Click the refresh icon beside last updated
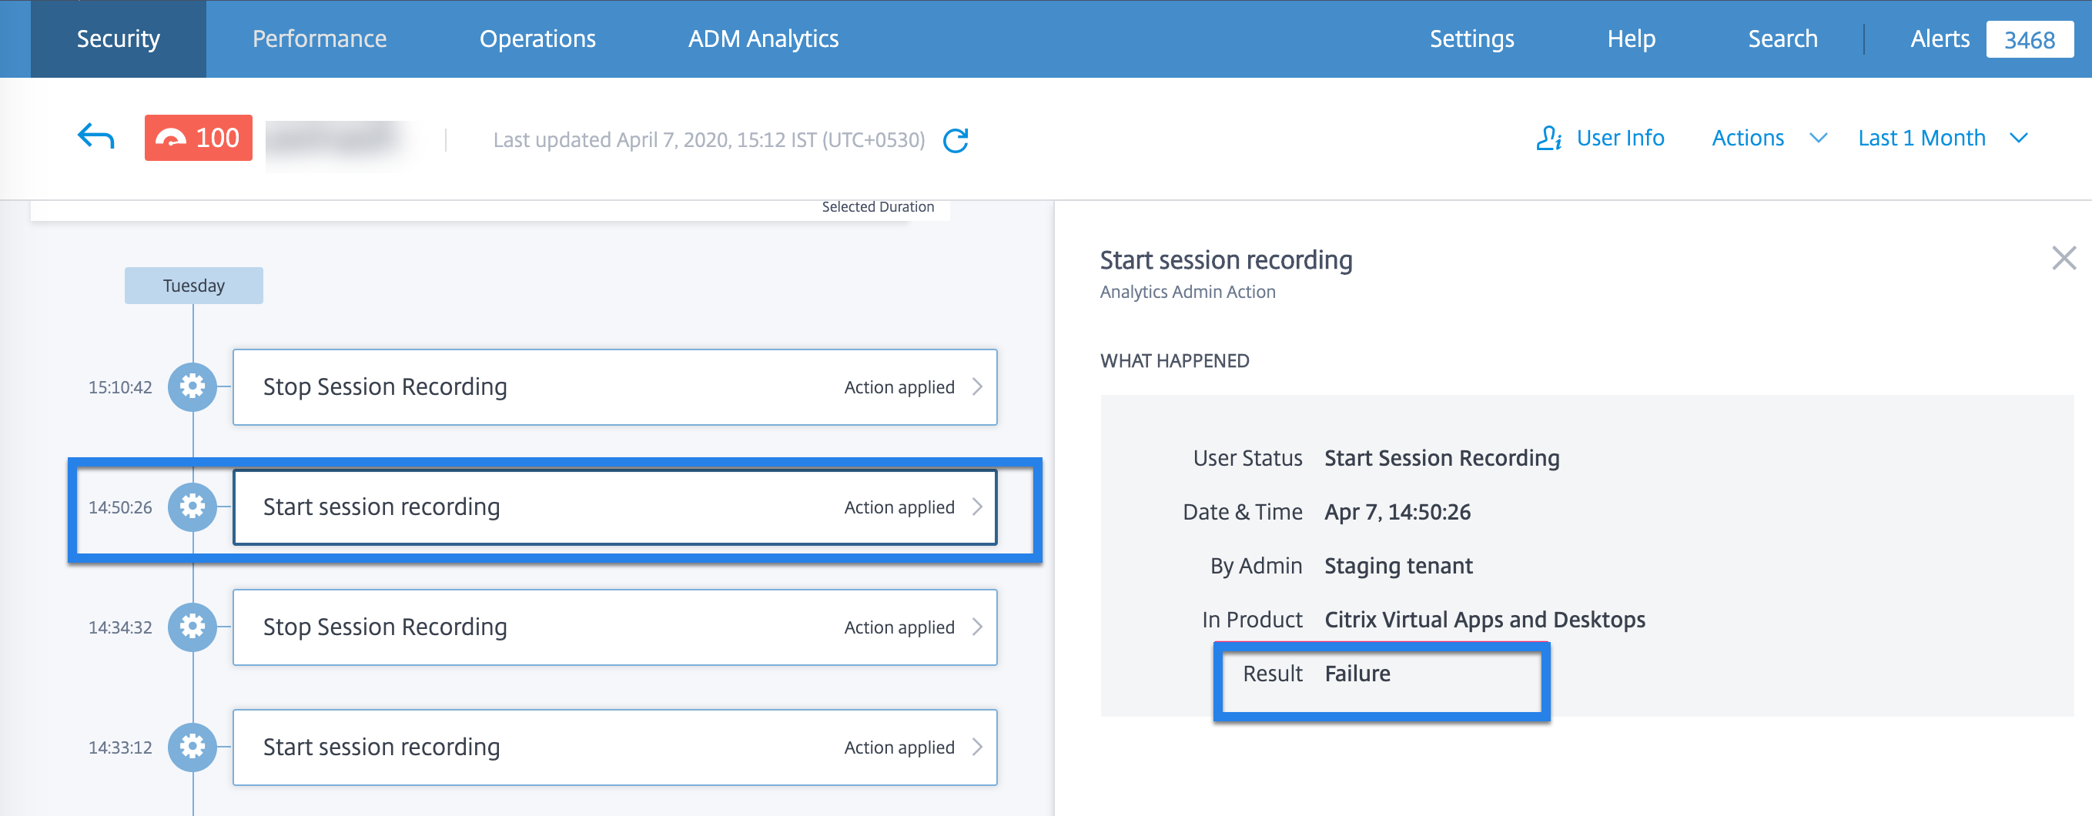Image resolution: width=2092 pixels, height=816 pixels. point(956,140)
